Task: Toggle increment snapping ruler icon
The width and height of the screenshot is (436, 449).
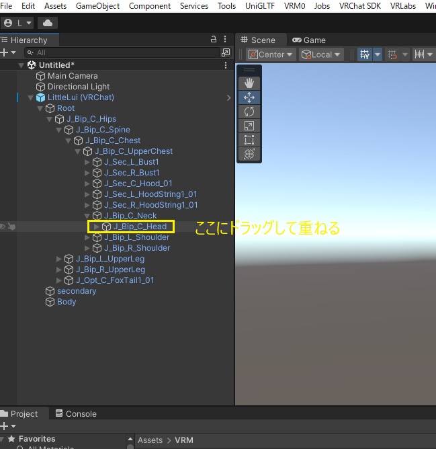Action: (419, 54)
